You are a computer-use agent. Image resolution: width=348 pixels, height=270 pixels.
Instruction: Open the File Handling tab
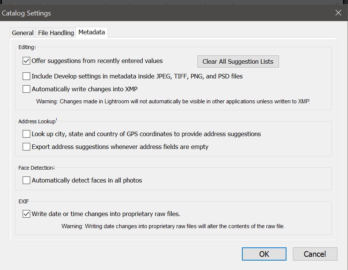tap(56, 33)
